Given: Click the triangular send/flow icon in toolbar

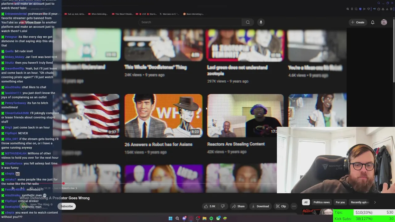Looking at the screenshot, I should click(x=364, y=9).
